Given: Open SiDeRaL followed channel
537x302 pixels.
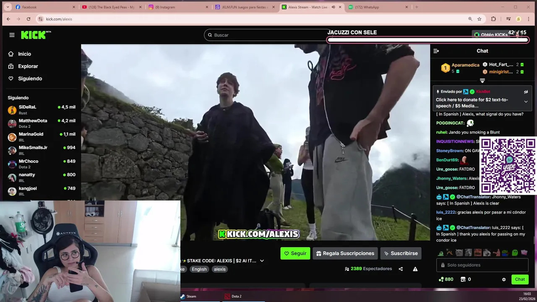Looking at the screenshot, I should coord(41,110).
